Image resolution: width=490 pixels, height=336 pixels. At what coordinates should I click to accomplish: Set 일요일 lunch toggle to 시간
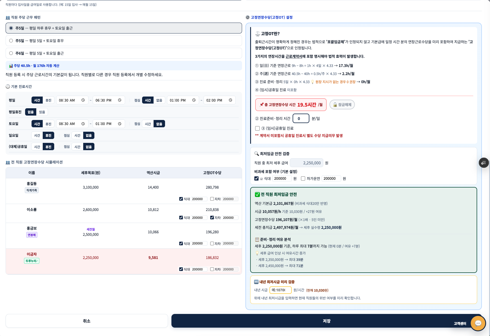[x=77, y=135]
